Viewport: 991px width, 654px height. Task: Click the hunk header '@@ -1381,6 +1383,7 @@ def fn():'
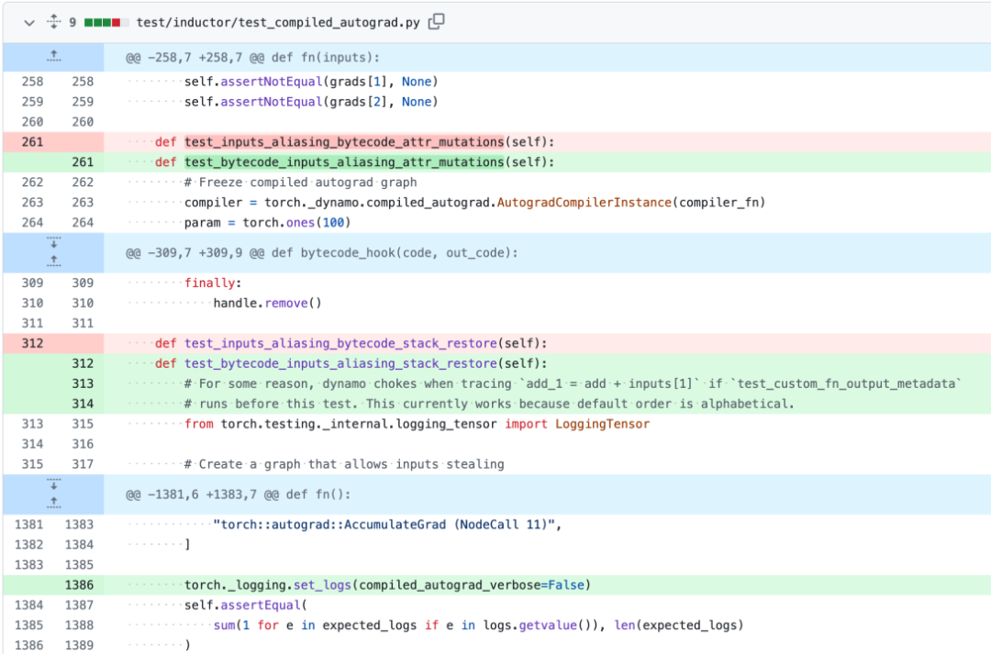tap(239, 494)
